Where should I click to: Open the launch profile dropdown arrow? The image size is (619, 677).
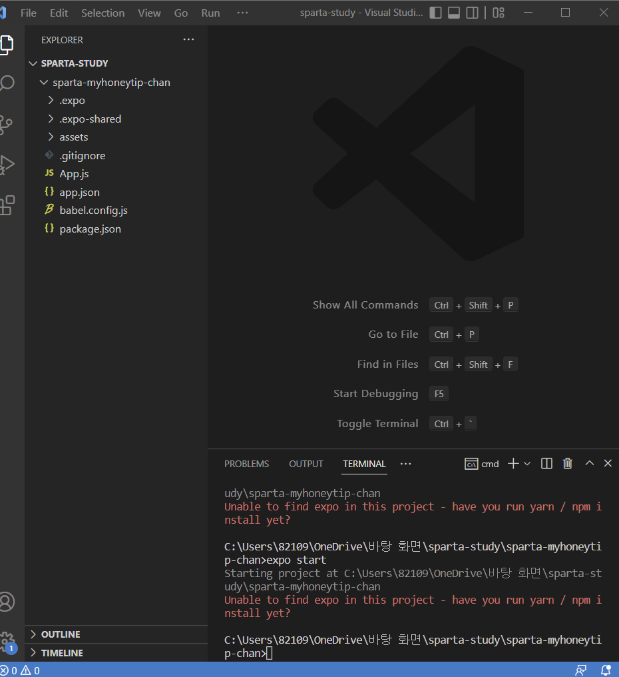click(527, 464)
